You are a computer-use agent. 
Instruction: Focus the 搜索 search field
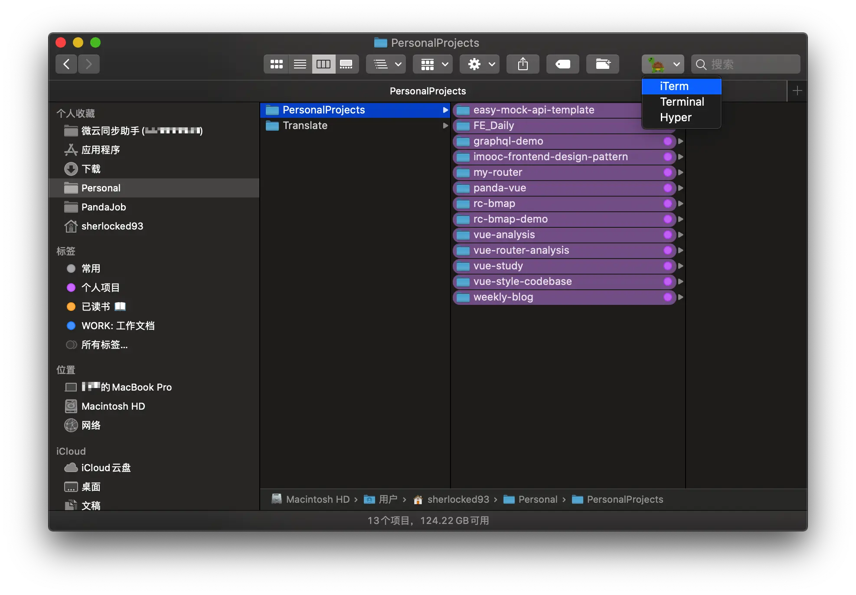(746, 64)
